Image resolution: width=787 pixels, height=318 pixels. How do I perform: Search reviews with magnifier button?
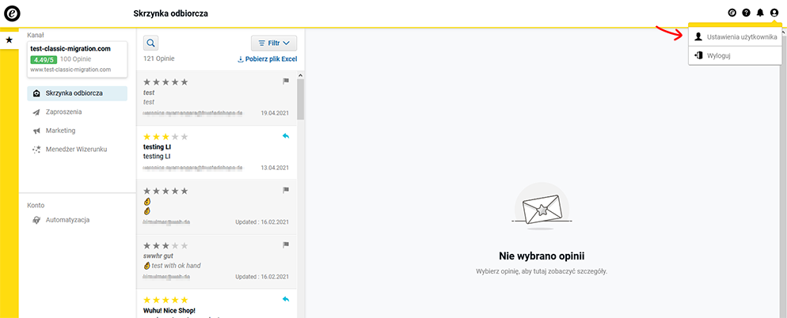tap(150, 44)
